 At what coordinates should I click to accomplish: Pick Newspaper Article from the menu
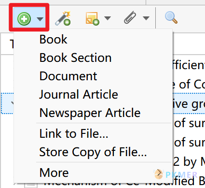pyautogui.click(x=93, y=113)
